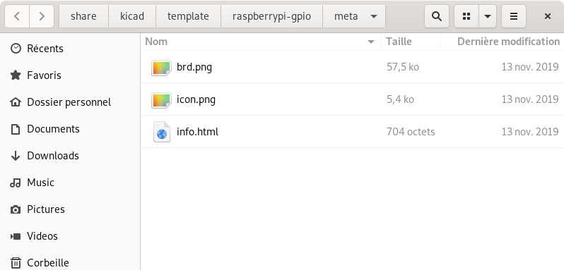
Task: Go forward with the right arrow button
Action: pos(42,16)
